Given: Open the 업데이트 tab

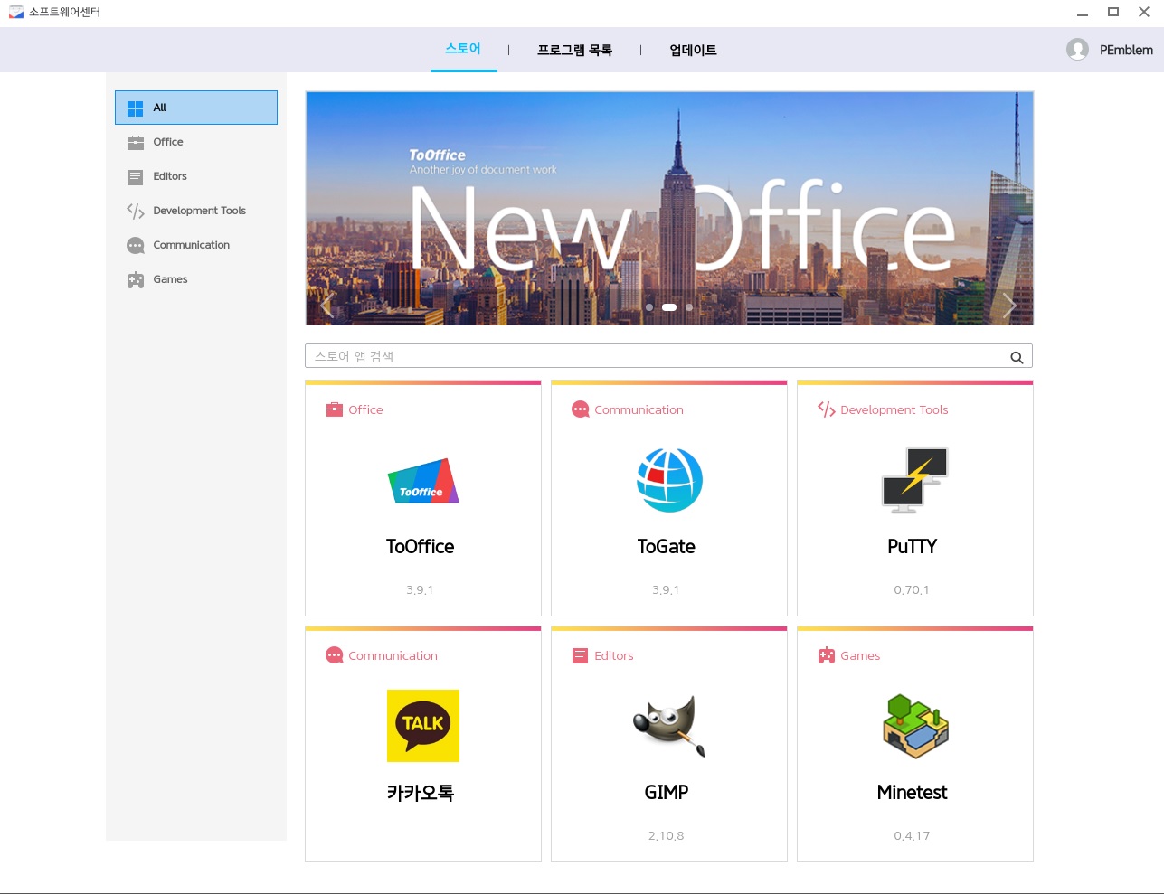Looking at the screenshot, I should tap(693, 51).
